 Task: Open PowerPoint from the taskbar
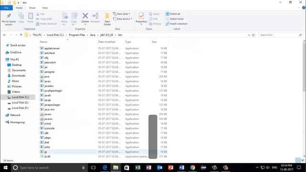tap(171, 168)
